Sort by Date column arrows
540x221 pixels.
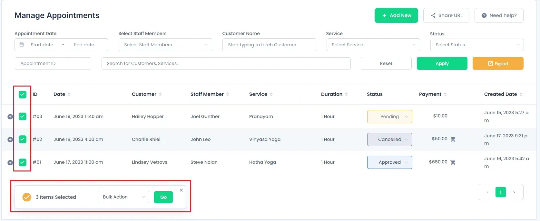(x=69, y=94)
